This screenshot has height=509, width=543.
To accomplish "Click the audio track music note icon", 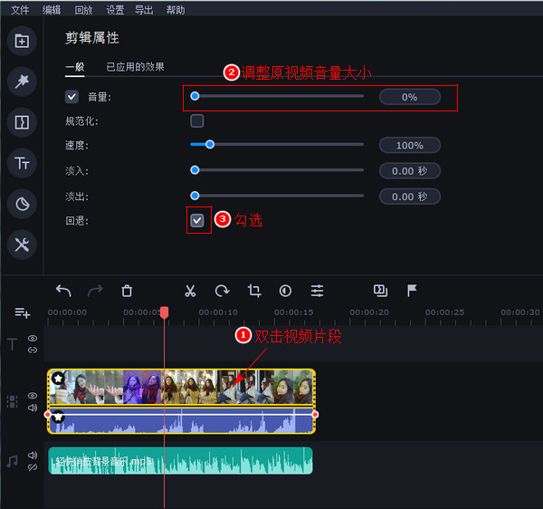I will coord(13,461).
